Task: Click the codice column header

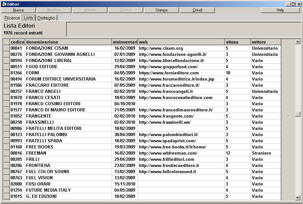Action: point(18,42)
